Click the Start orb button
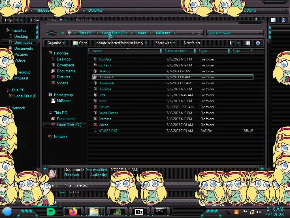The height and width of the screenshot is (218, 290). [x=7, y=212]
